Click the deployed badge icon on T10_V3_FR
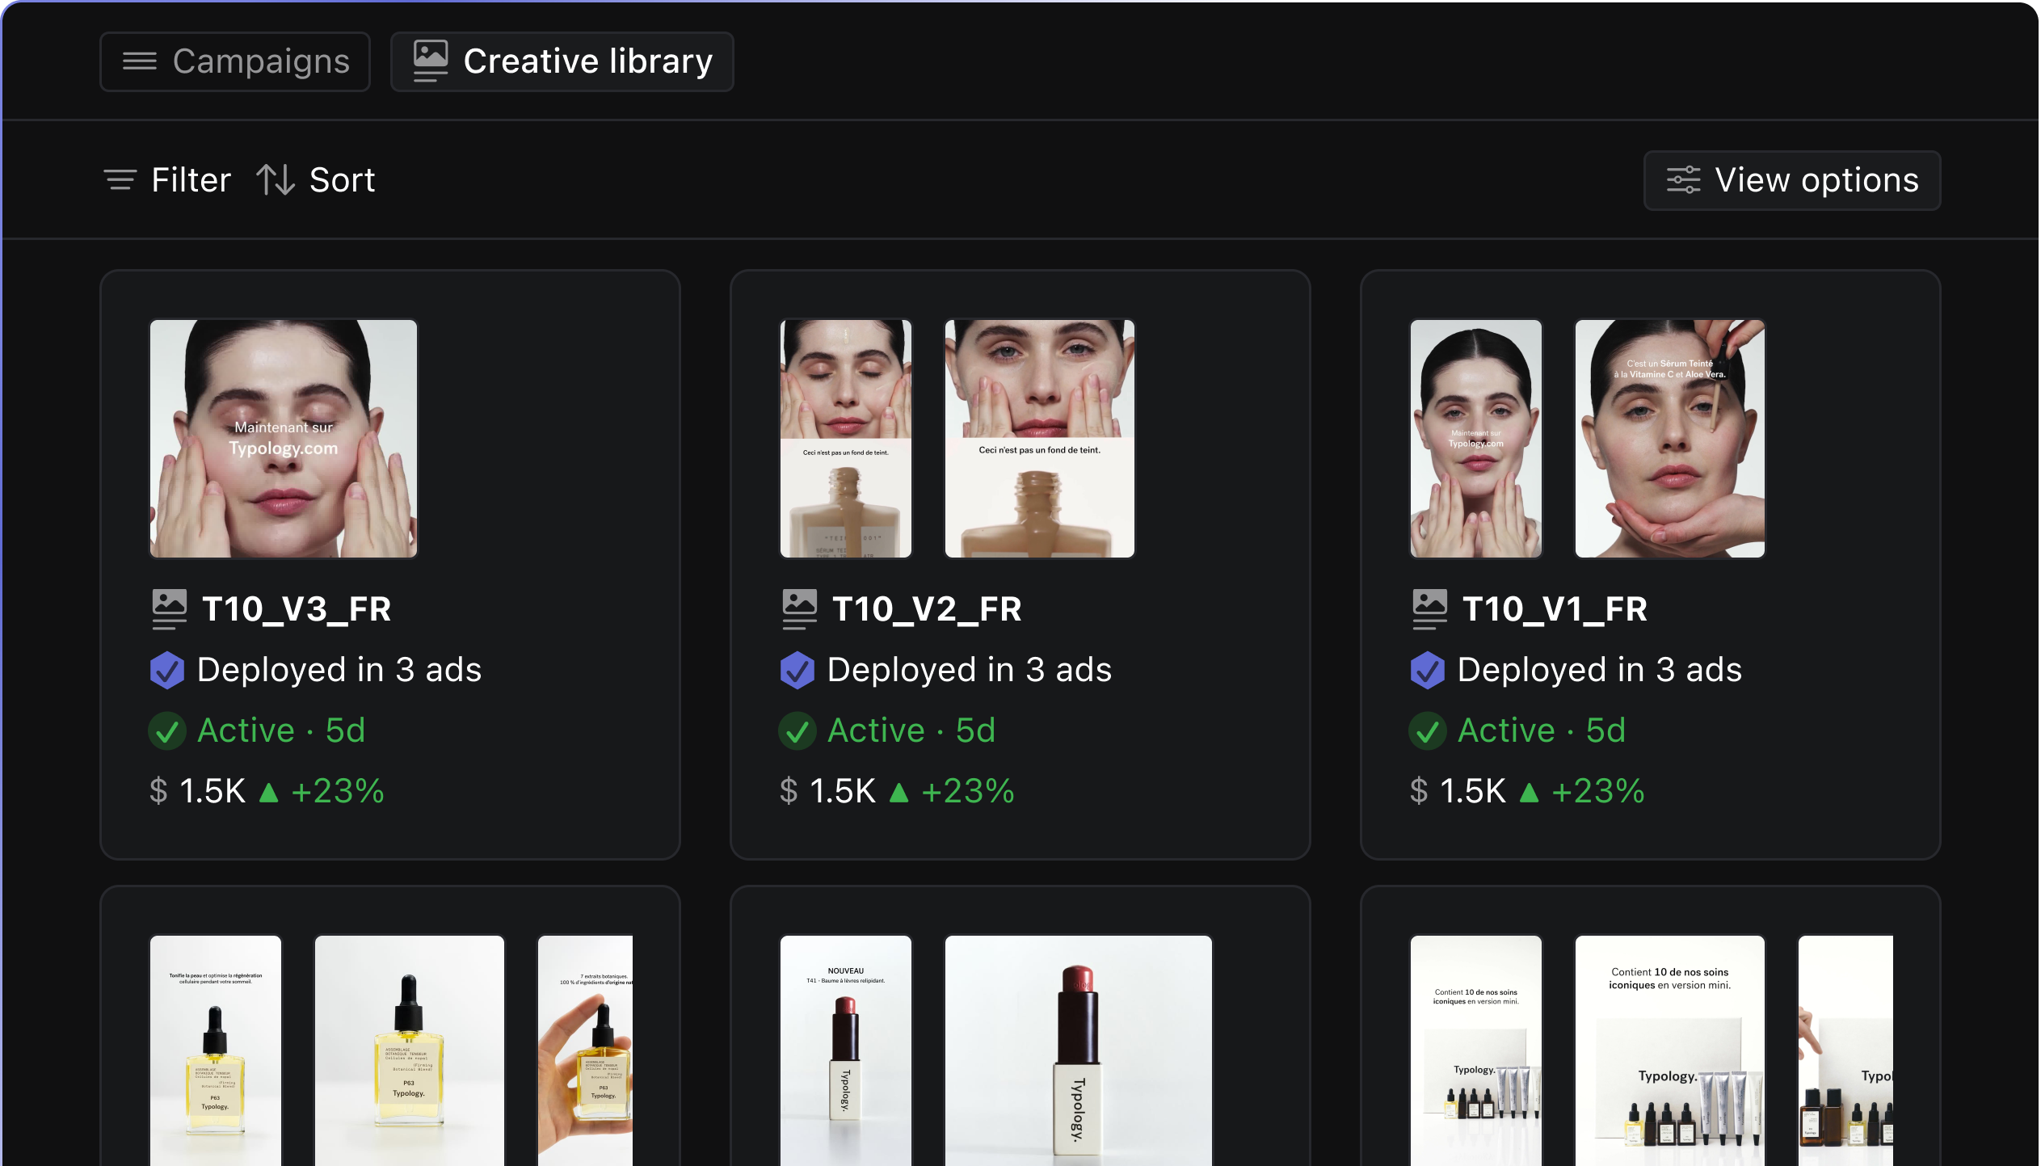The height and width of the screenshot is (1166, 2041). tap(167, 670)
